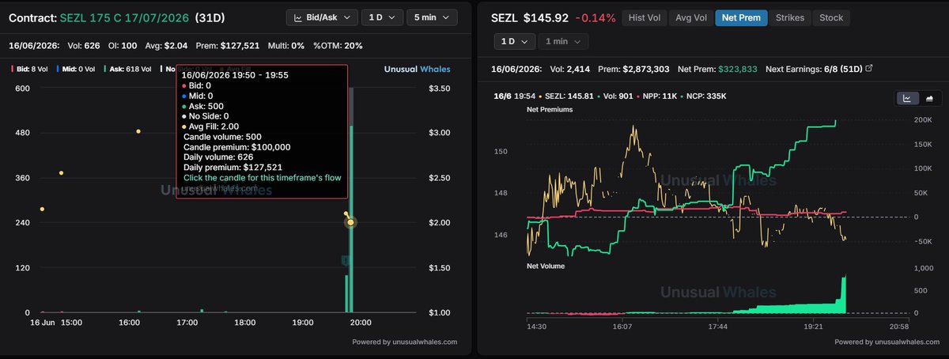Switch to the Stock tab
Screen dimensions: 949x359
click(x=831, y=17)
